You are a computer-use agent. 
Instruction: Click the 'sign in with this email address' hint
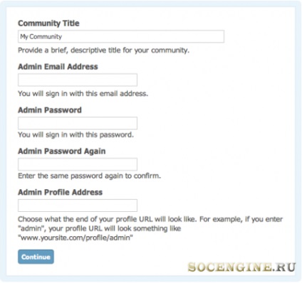tap(83, 94)
